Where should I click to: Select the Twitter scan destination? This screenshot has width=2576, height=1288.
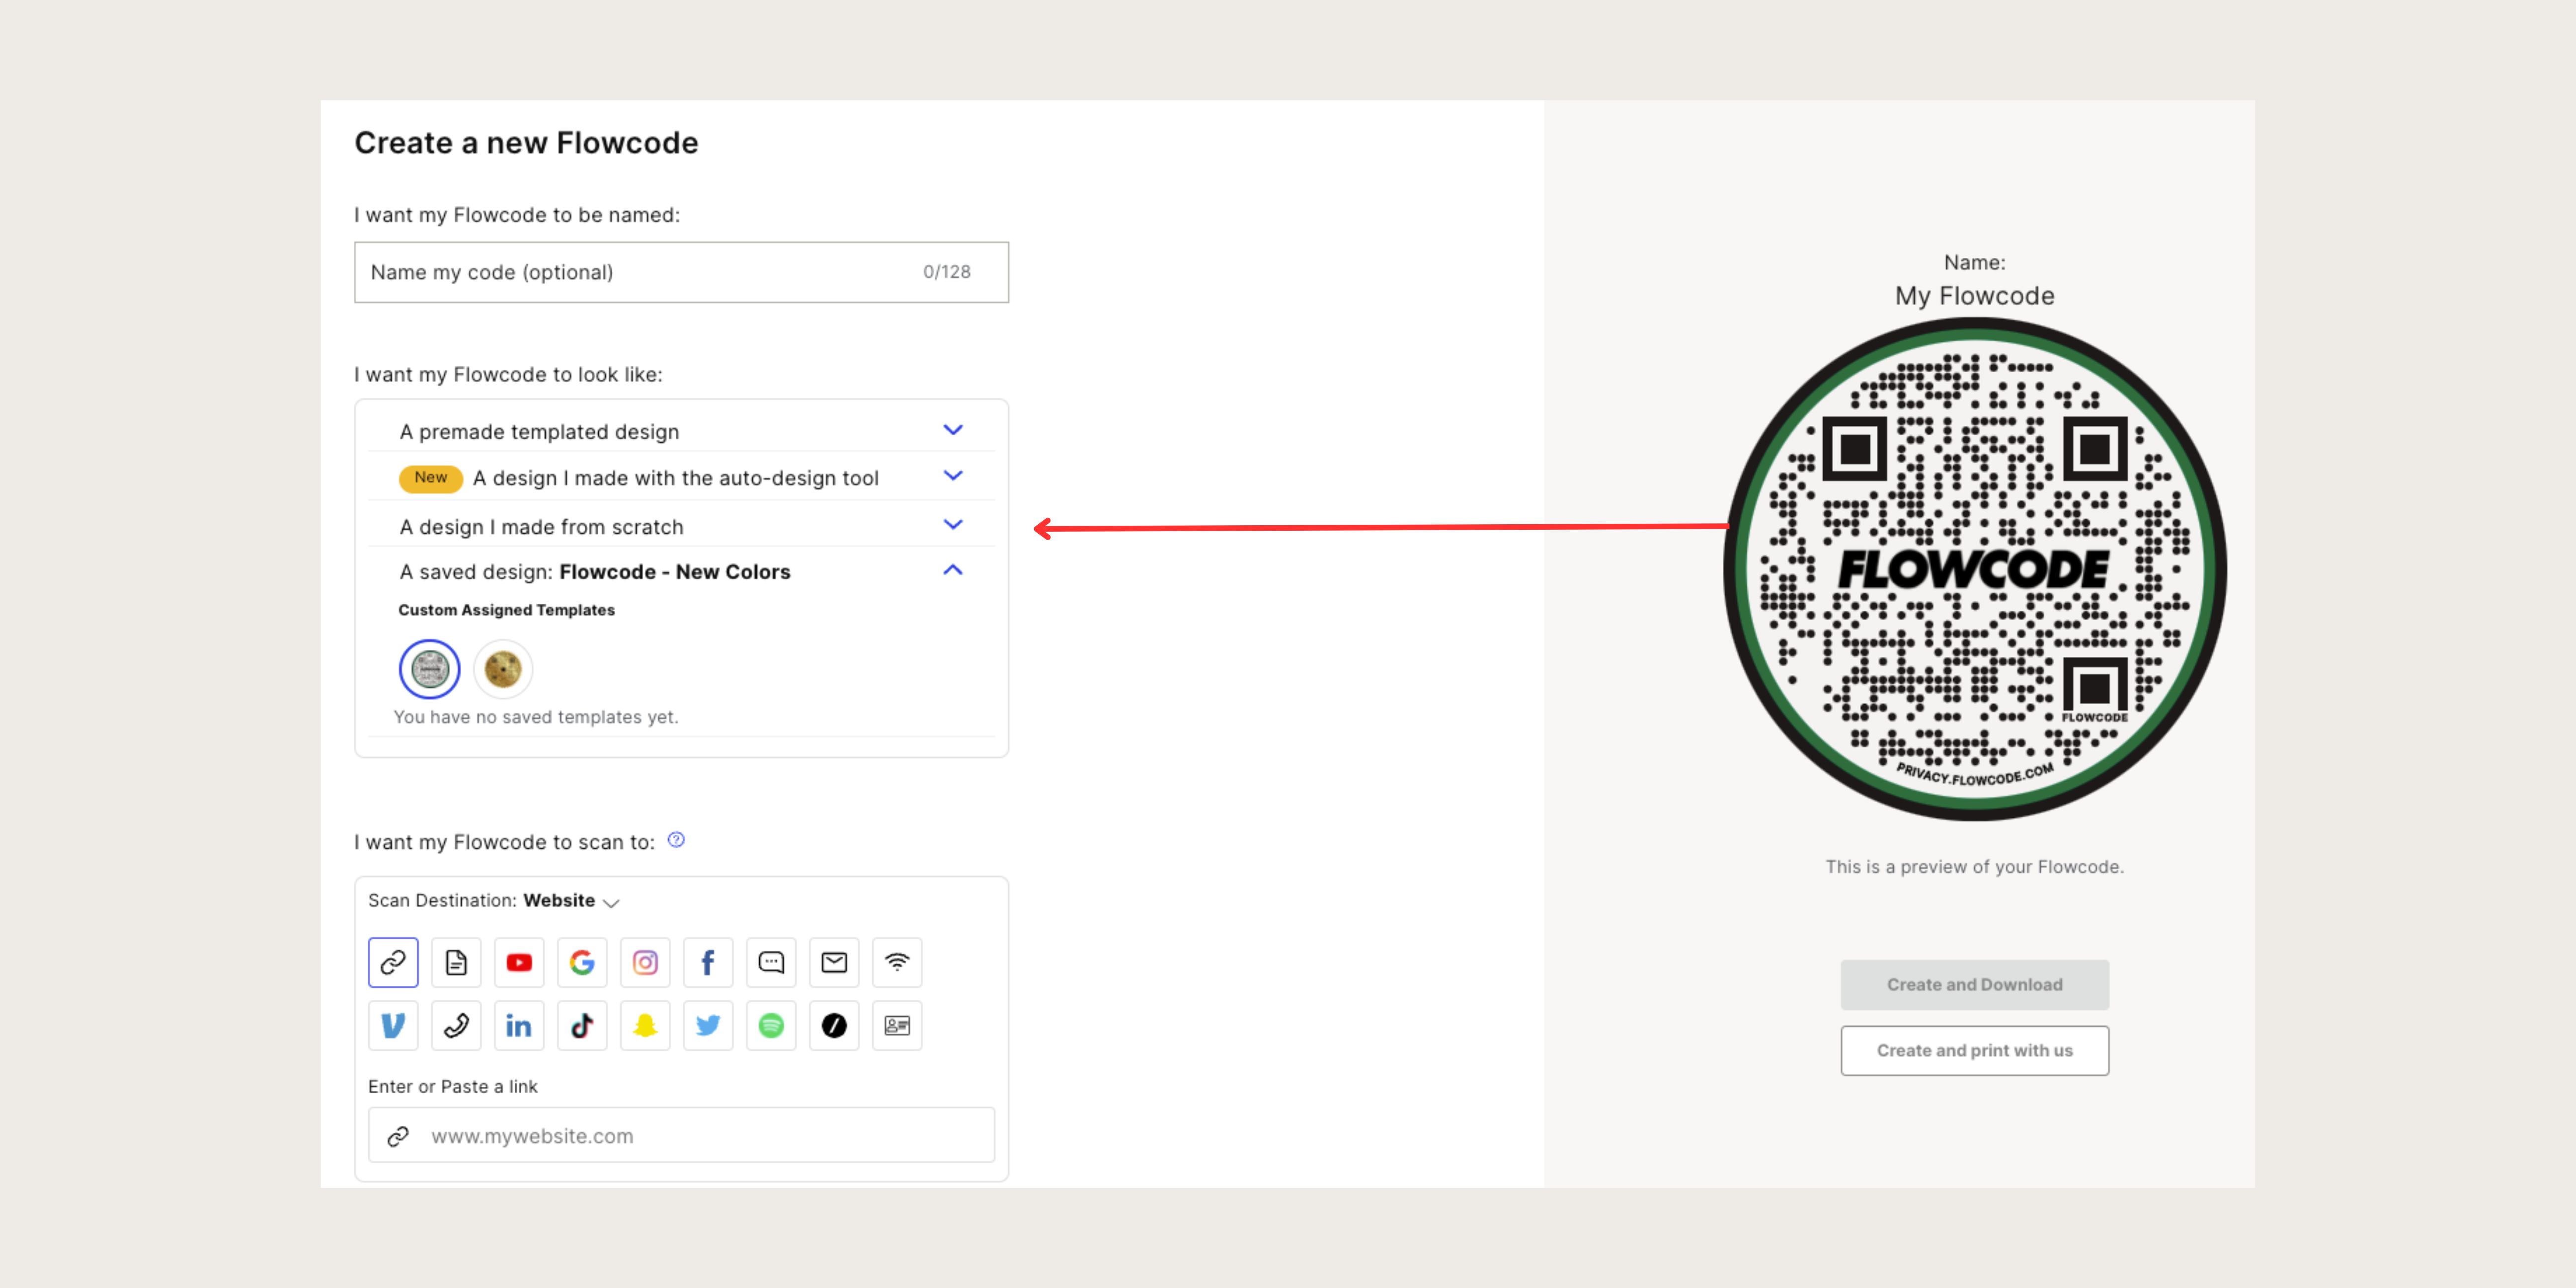(708, 1025)
